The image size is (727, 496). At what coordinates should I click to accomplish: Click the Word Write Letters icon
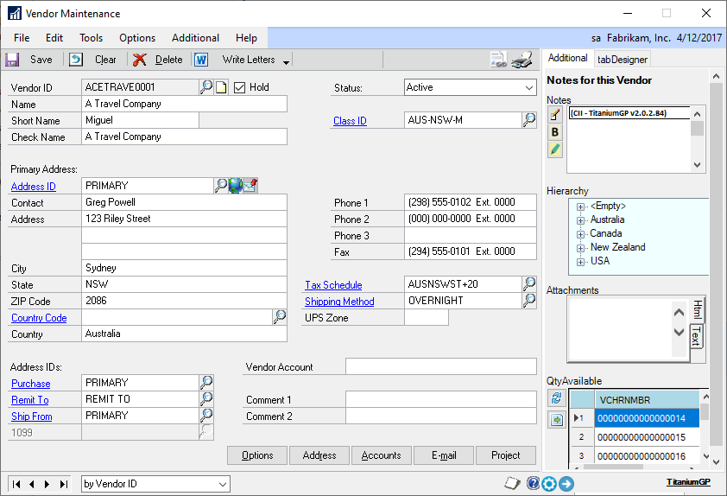(x=201, y=60)
